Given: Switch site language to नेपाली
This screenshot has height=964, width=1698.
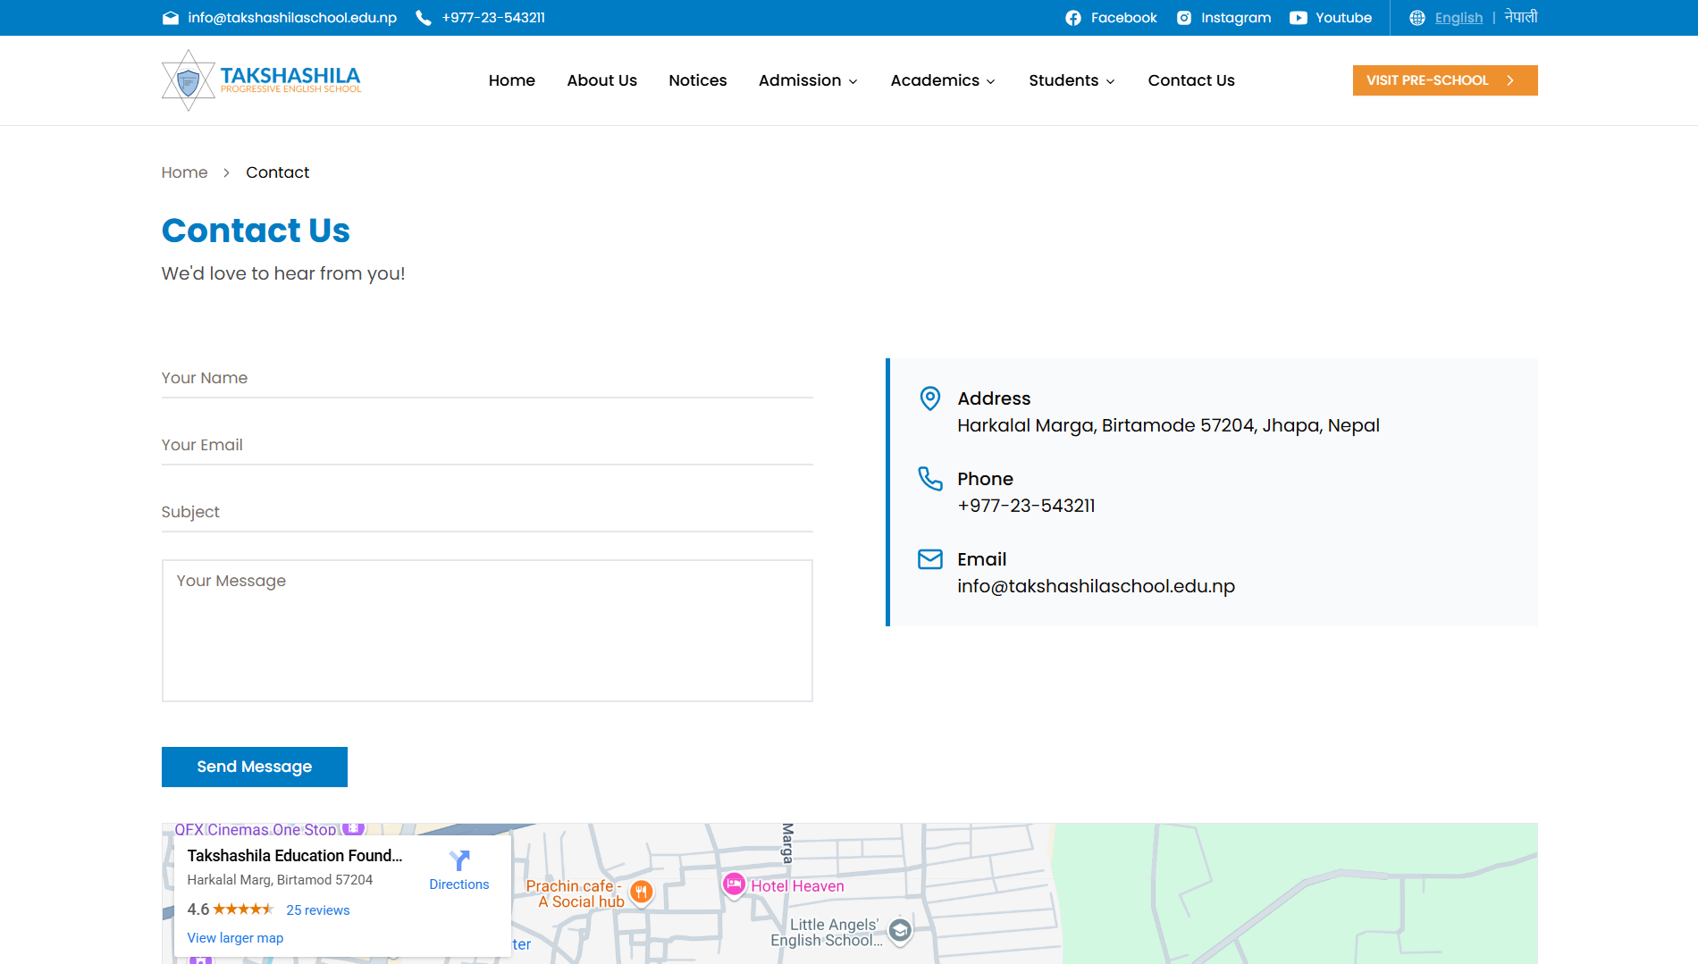Looking at the screenshot, I should [1520, 18].
